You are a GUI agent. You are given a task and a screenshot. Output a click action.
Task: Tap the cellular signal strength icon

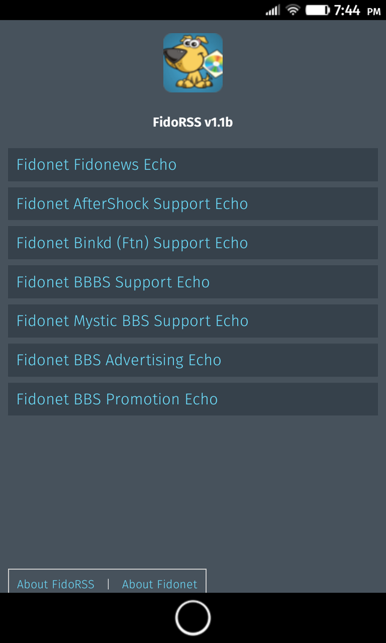[x=272, y=10]
